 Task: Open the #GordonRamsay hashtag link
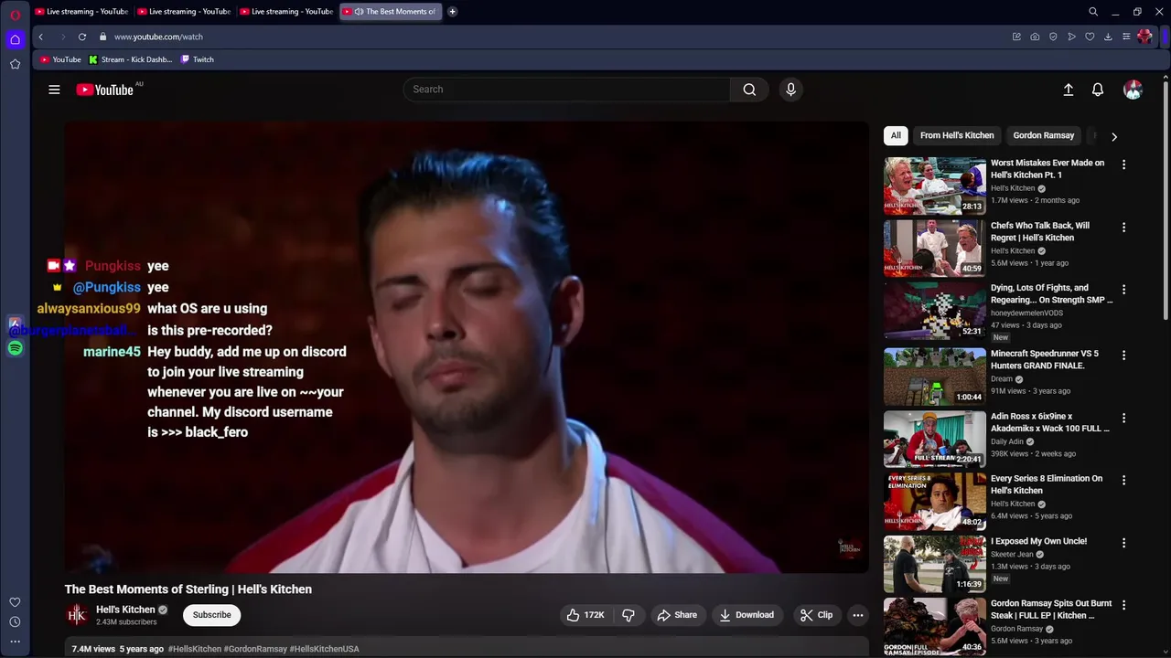(255, 649)
